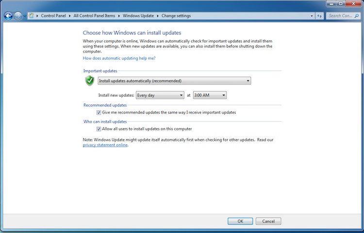Click the search magnifier icon

click(x=357, y=16)
